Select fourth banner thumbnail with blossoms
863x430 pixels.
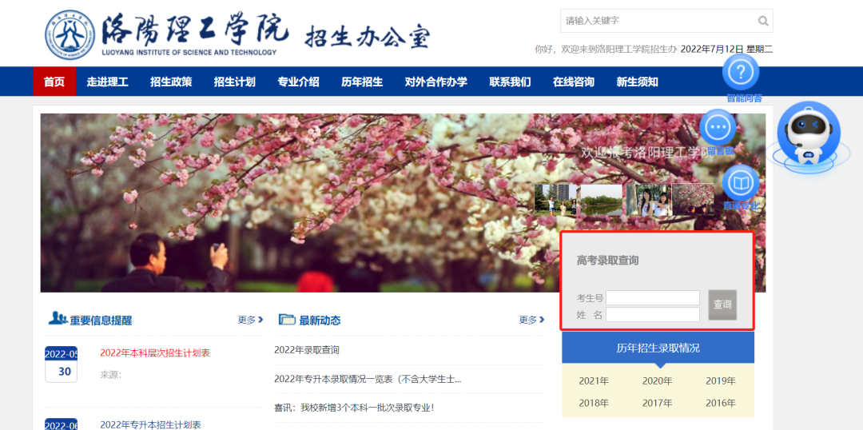(693, 199)
